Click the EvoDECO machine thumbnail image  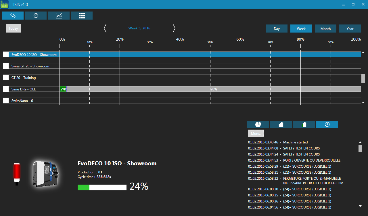click(x=45, y=174)
